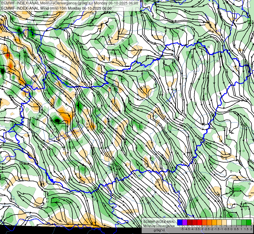Click the legend tick value -1
This screenshot has height=234, width=254.
click(222, 229)
